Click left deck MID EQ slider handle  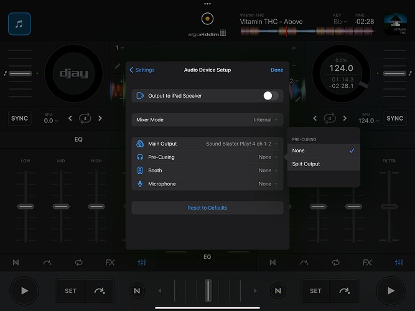[x=61, y=207]
